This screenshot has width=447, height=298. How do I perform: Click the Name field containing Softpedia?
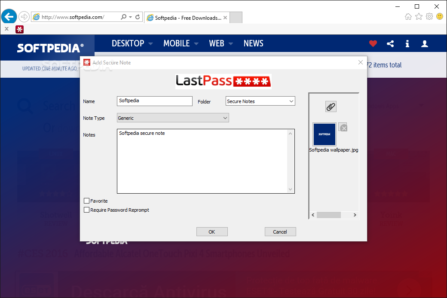tap(154, 101)
